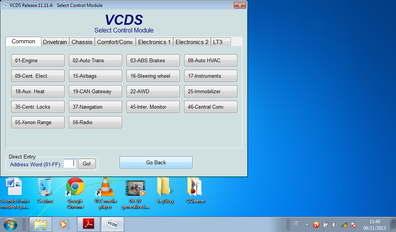
Task: Click the Go! button
Action: (x=87, y=164)
